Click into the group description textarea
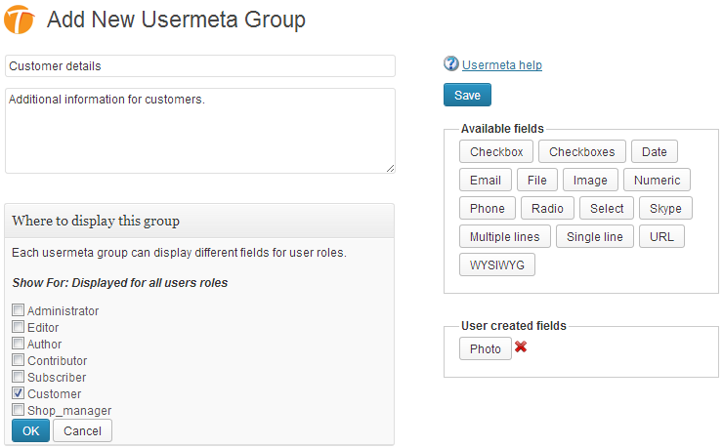 point(200,131)
